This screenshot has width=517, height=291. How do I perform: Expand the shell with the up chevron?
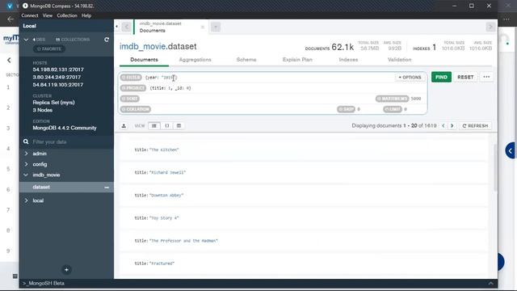490,283
